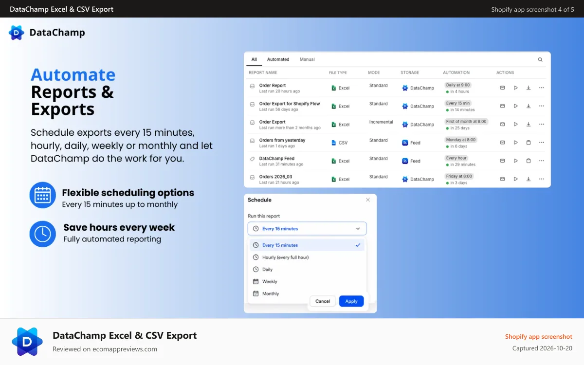Click the search icon in the reports table
584x365 pixels.
pos(540,59)
